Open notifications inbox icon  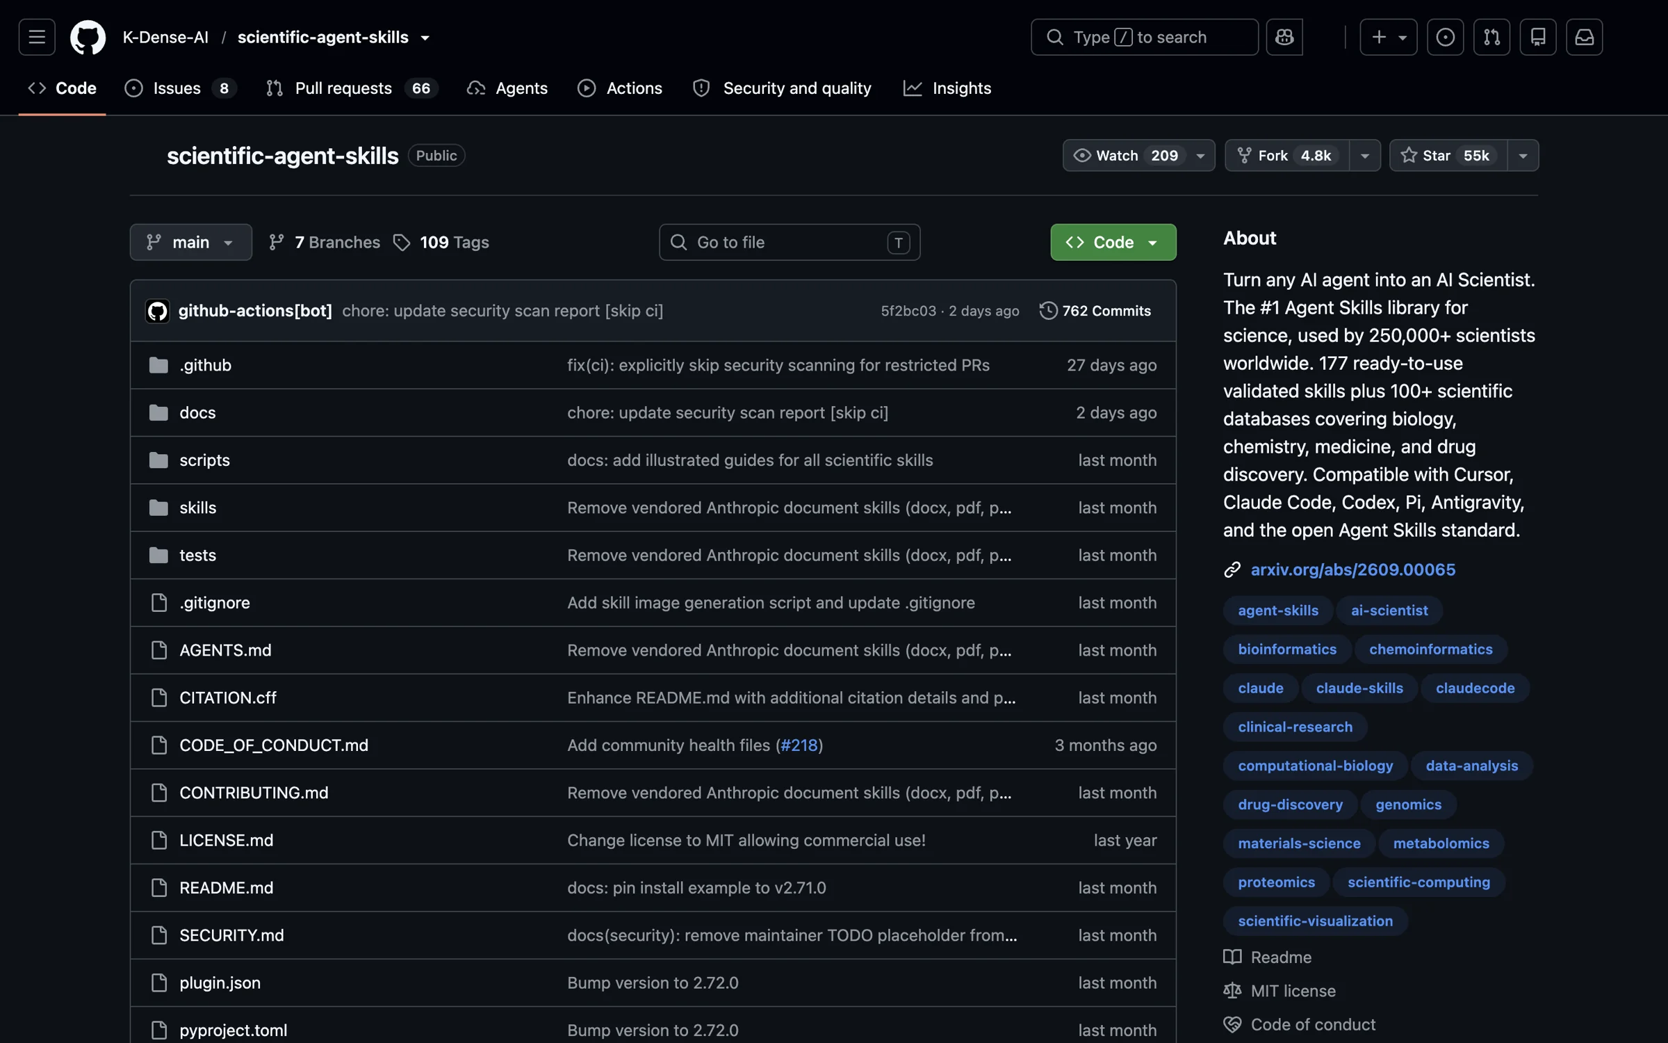pos(1584,37)
